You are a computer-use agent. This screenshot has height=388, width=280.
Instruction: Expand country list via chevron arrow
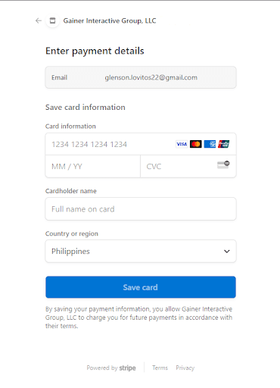(227, 252)
